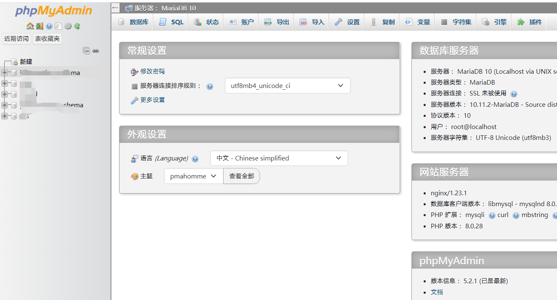The height and width of the screenshot is (300, 557).
Task: Open the pmahomme theme dropdown
Action: coord(193,176)
